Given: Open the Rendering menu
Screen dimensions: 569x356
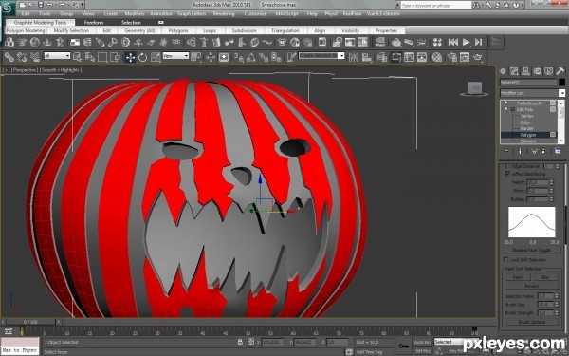Looking at the screenshot, I should tap(224, 14).
